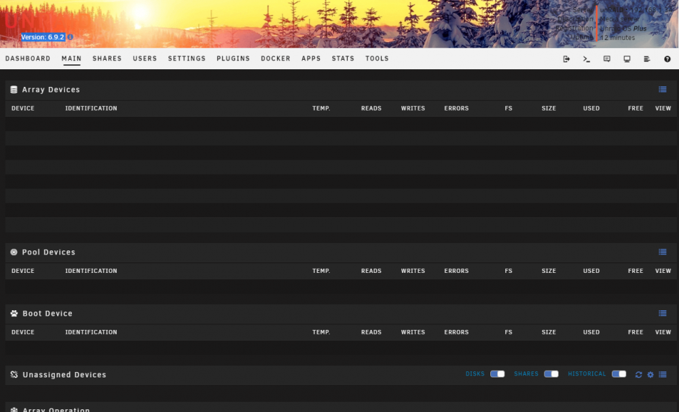Open the web Terminal icon
Image resolution: width=679 pixels, height=412 pixels.
point(587,59)
